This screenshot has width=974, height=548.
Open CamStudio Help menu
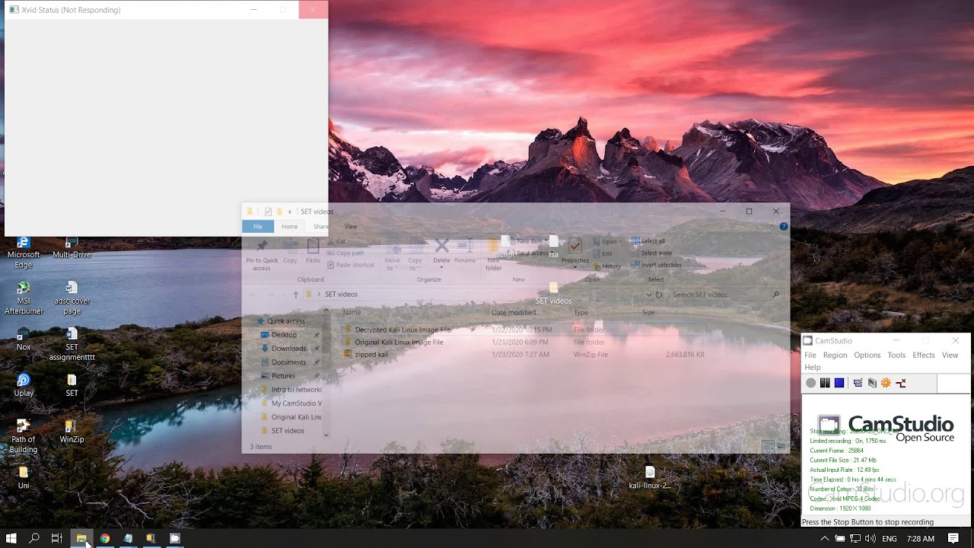(813, 367)
